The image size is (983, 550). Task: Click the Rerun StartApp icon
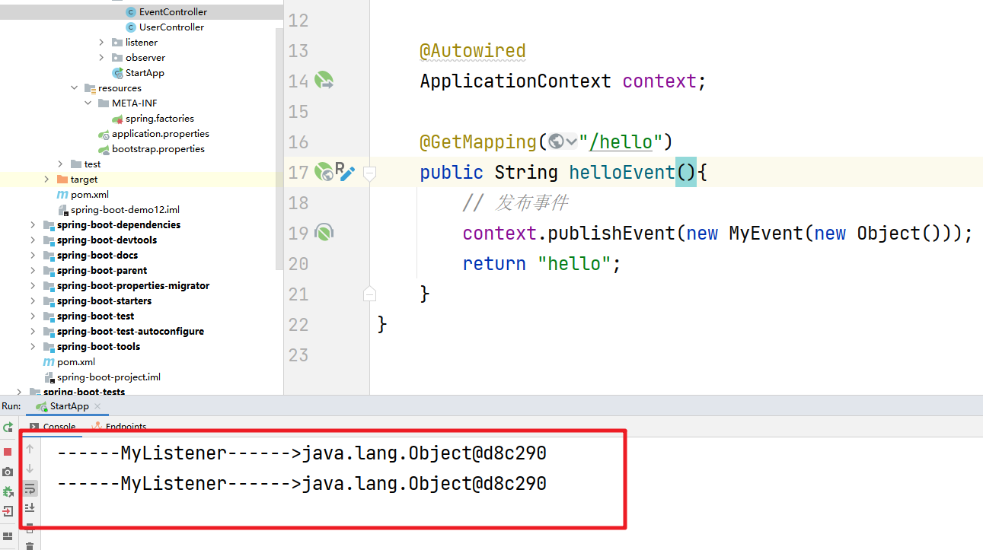tap(8, 428)
